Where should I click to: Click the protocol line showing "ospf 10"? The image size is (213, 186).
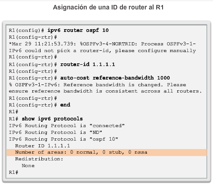(63, 139)
